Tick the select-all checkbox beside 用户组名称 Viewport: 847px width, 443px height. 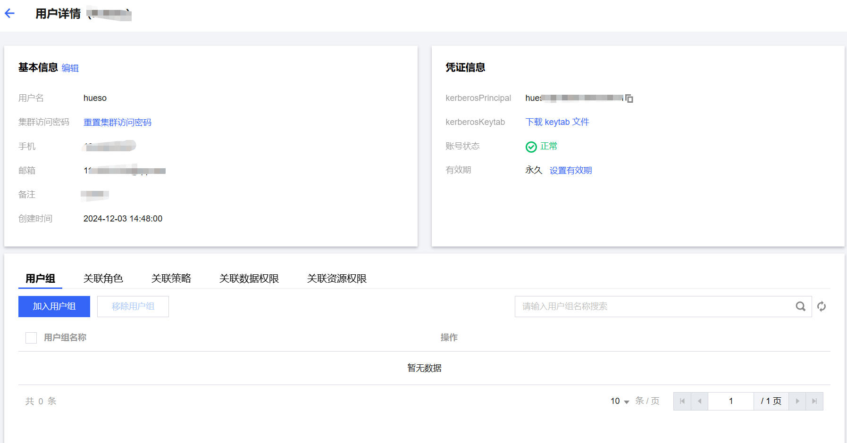[x=31, y=338]
